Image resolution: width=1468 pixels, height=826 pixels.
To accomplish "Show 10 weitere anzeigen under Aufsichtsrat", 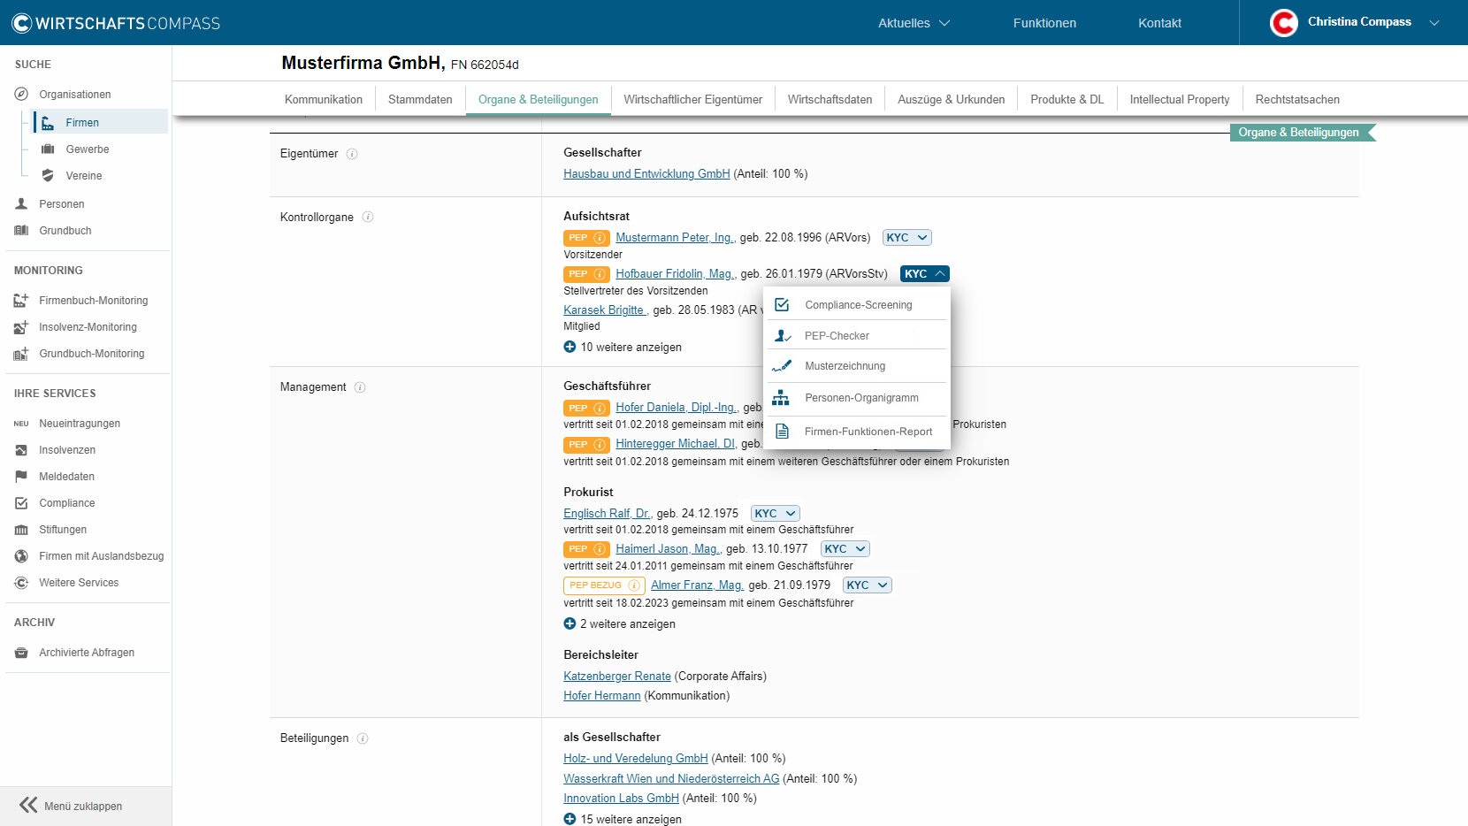I will point(623,348).
